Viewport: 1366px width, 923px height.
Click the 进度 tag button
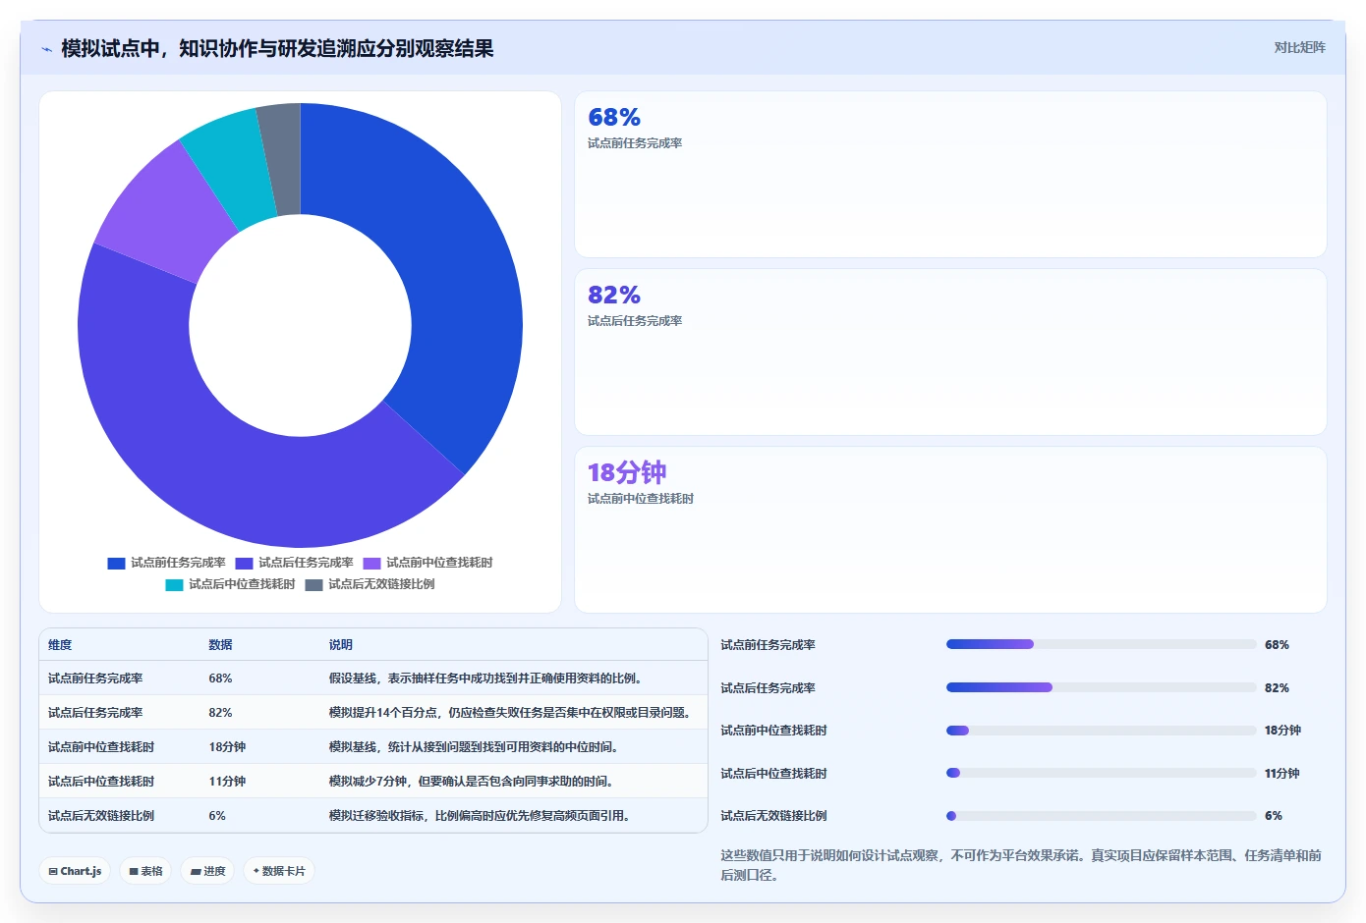click(207, 871)
